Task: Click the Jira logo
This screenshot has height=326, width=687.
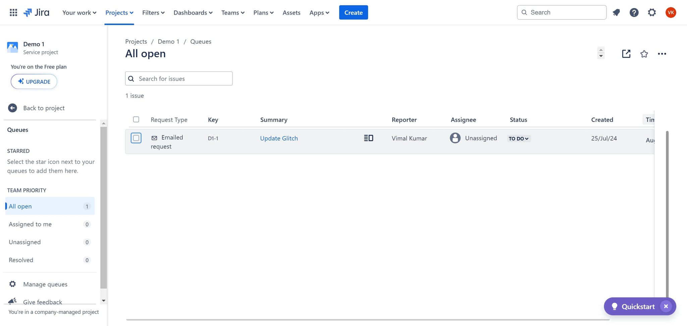Action: pos(36,12)
